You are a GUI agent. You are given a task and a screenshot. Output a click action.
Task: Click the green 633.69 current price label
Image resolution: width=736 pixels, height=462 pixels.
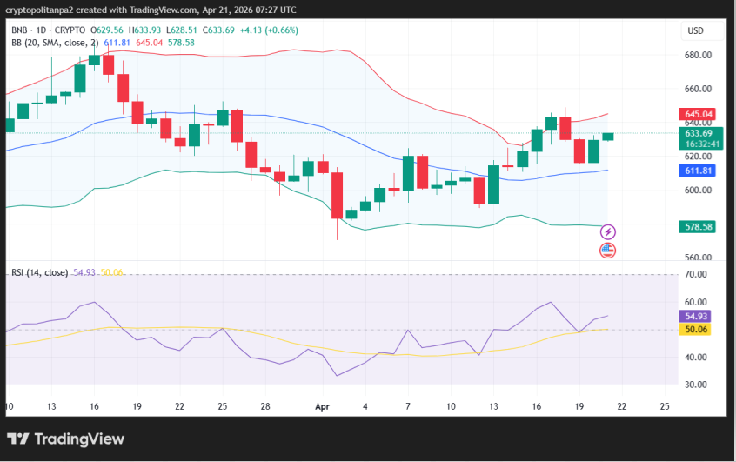pyautogui.click(x=699, y=133)
